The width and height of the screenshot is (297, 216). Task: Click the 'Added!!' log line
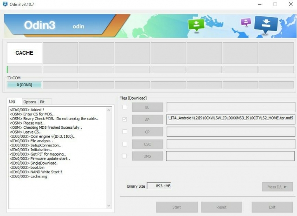[27, 110]
